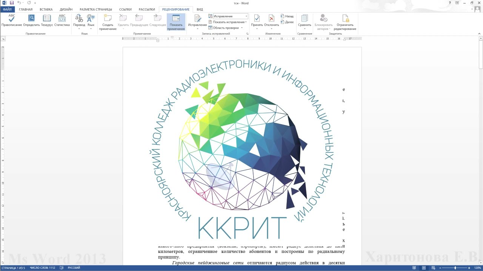483x271 pixels.
Task: Open Запись исправлений dialog launcher
Action: tap(247, 34)
